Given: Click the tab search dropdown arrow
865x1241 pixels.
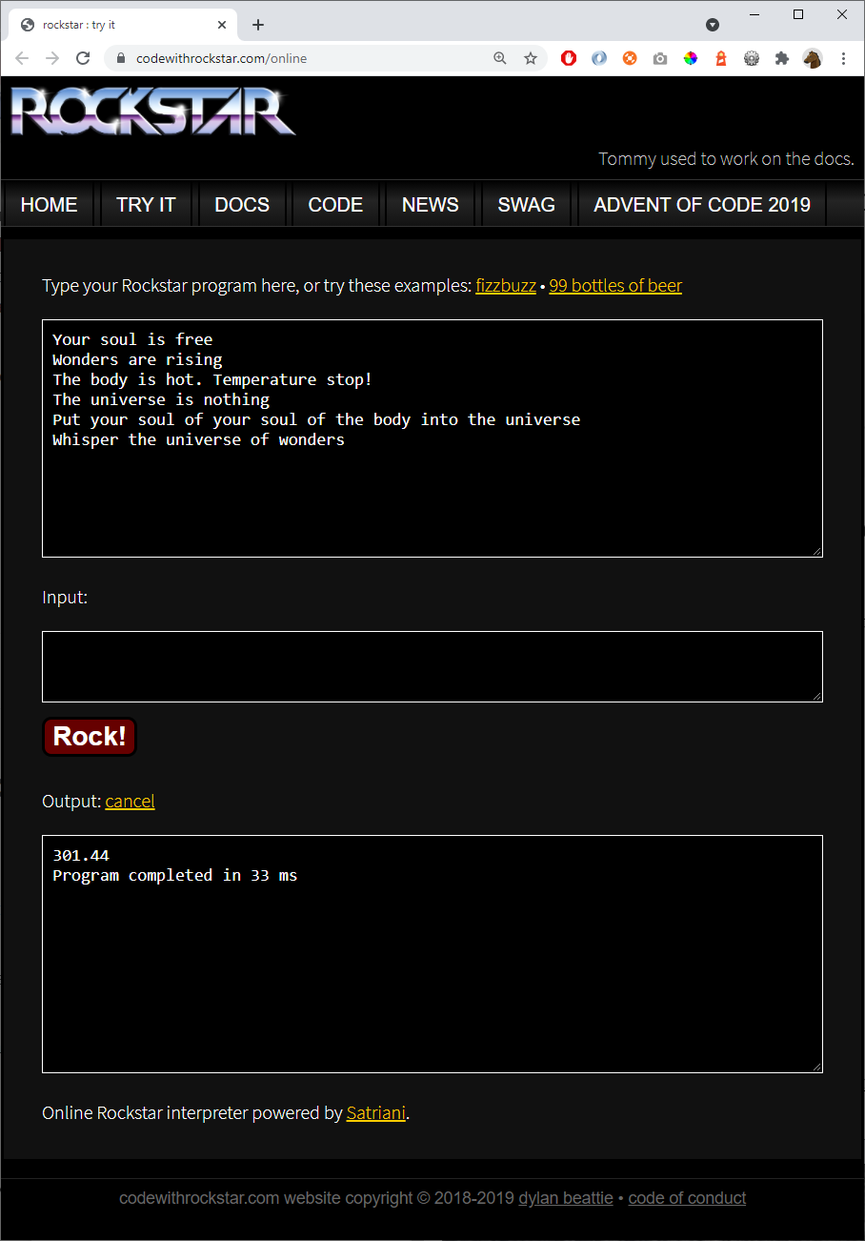Looking at the screenshot, I should coord(713,25).
